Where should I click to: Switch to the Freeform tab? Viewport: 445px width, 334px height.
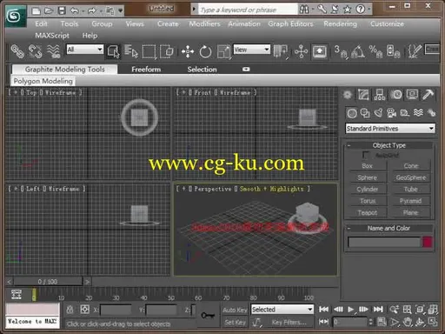[146, 70]
